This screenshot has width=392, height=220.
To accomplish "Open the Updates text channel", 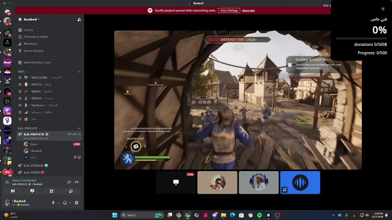I will (49, 105).
